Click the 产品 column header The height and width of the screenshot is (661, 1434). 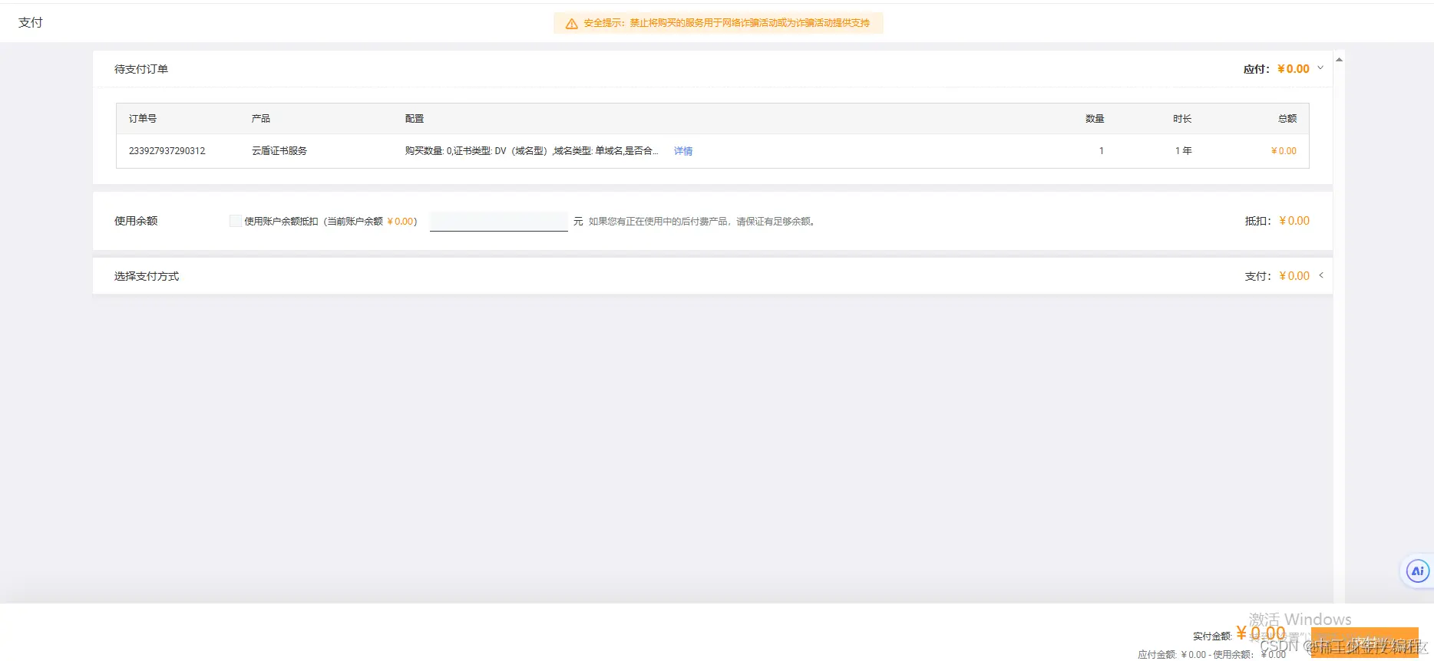tap(261, 119)
